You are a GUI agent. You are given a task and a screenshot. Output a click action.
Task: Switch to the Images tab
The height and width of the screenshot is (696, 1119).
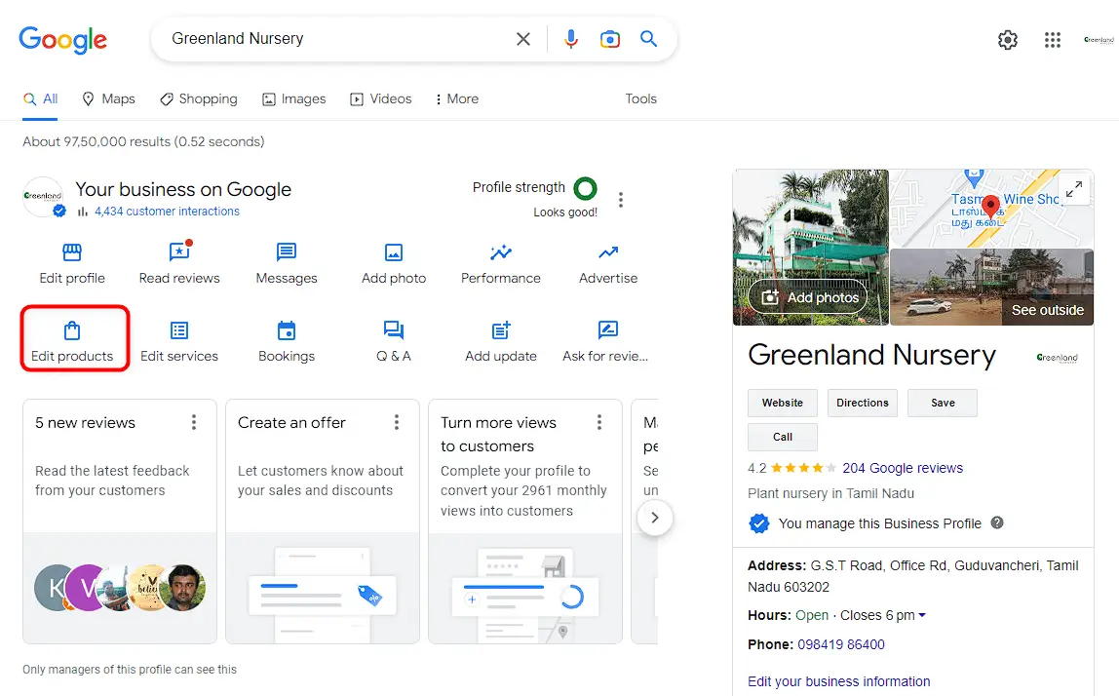pyautogui.click(x=294, y=99)
